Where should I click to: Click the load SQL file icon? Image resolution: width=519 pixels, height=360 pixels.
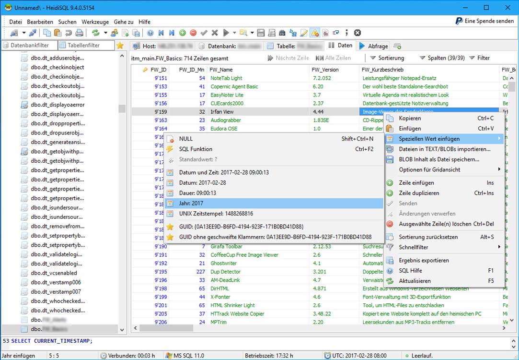click(125, 33)
